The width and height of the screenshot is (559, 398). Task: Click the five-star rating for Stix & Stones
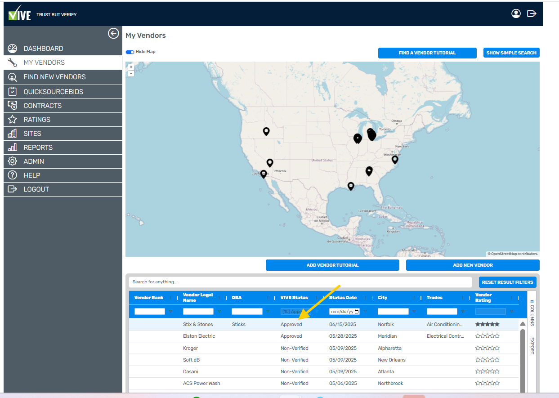click(487, 324)
